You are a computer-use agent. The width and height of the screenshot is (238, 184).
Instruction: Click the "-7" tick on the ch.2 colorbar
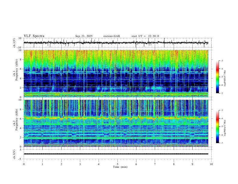(222, 143)
